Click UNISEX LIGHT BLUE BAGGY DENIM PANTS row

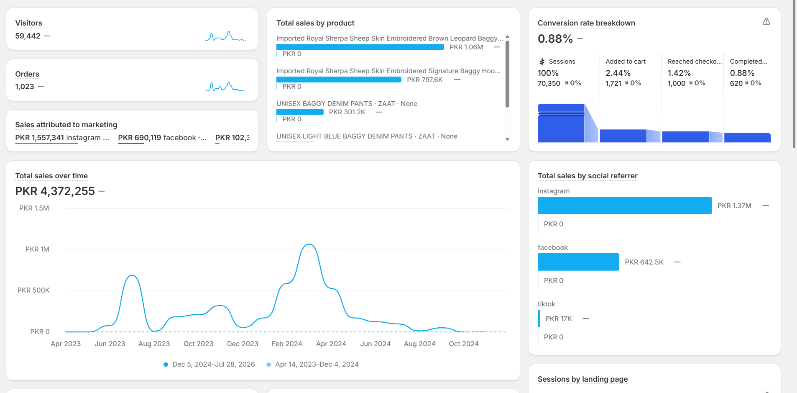coord(367,136)
